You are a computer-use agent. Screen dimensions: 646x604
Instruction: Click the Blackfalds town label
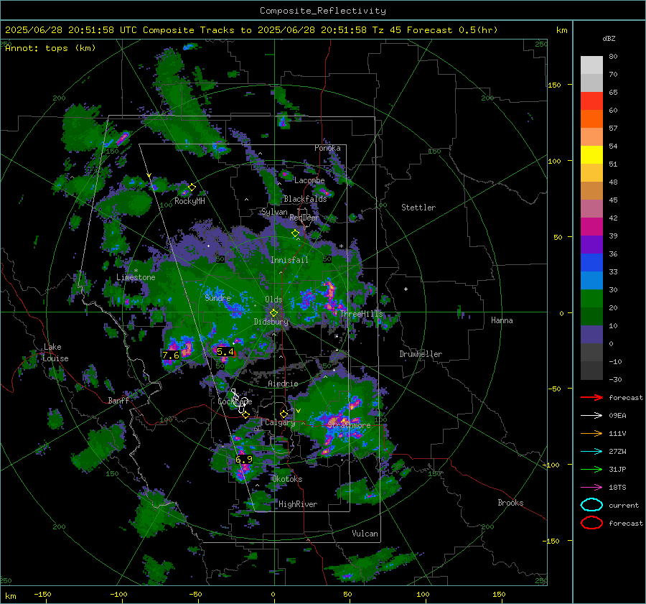pos(305,199)
